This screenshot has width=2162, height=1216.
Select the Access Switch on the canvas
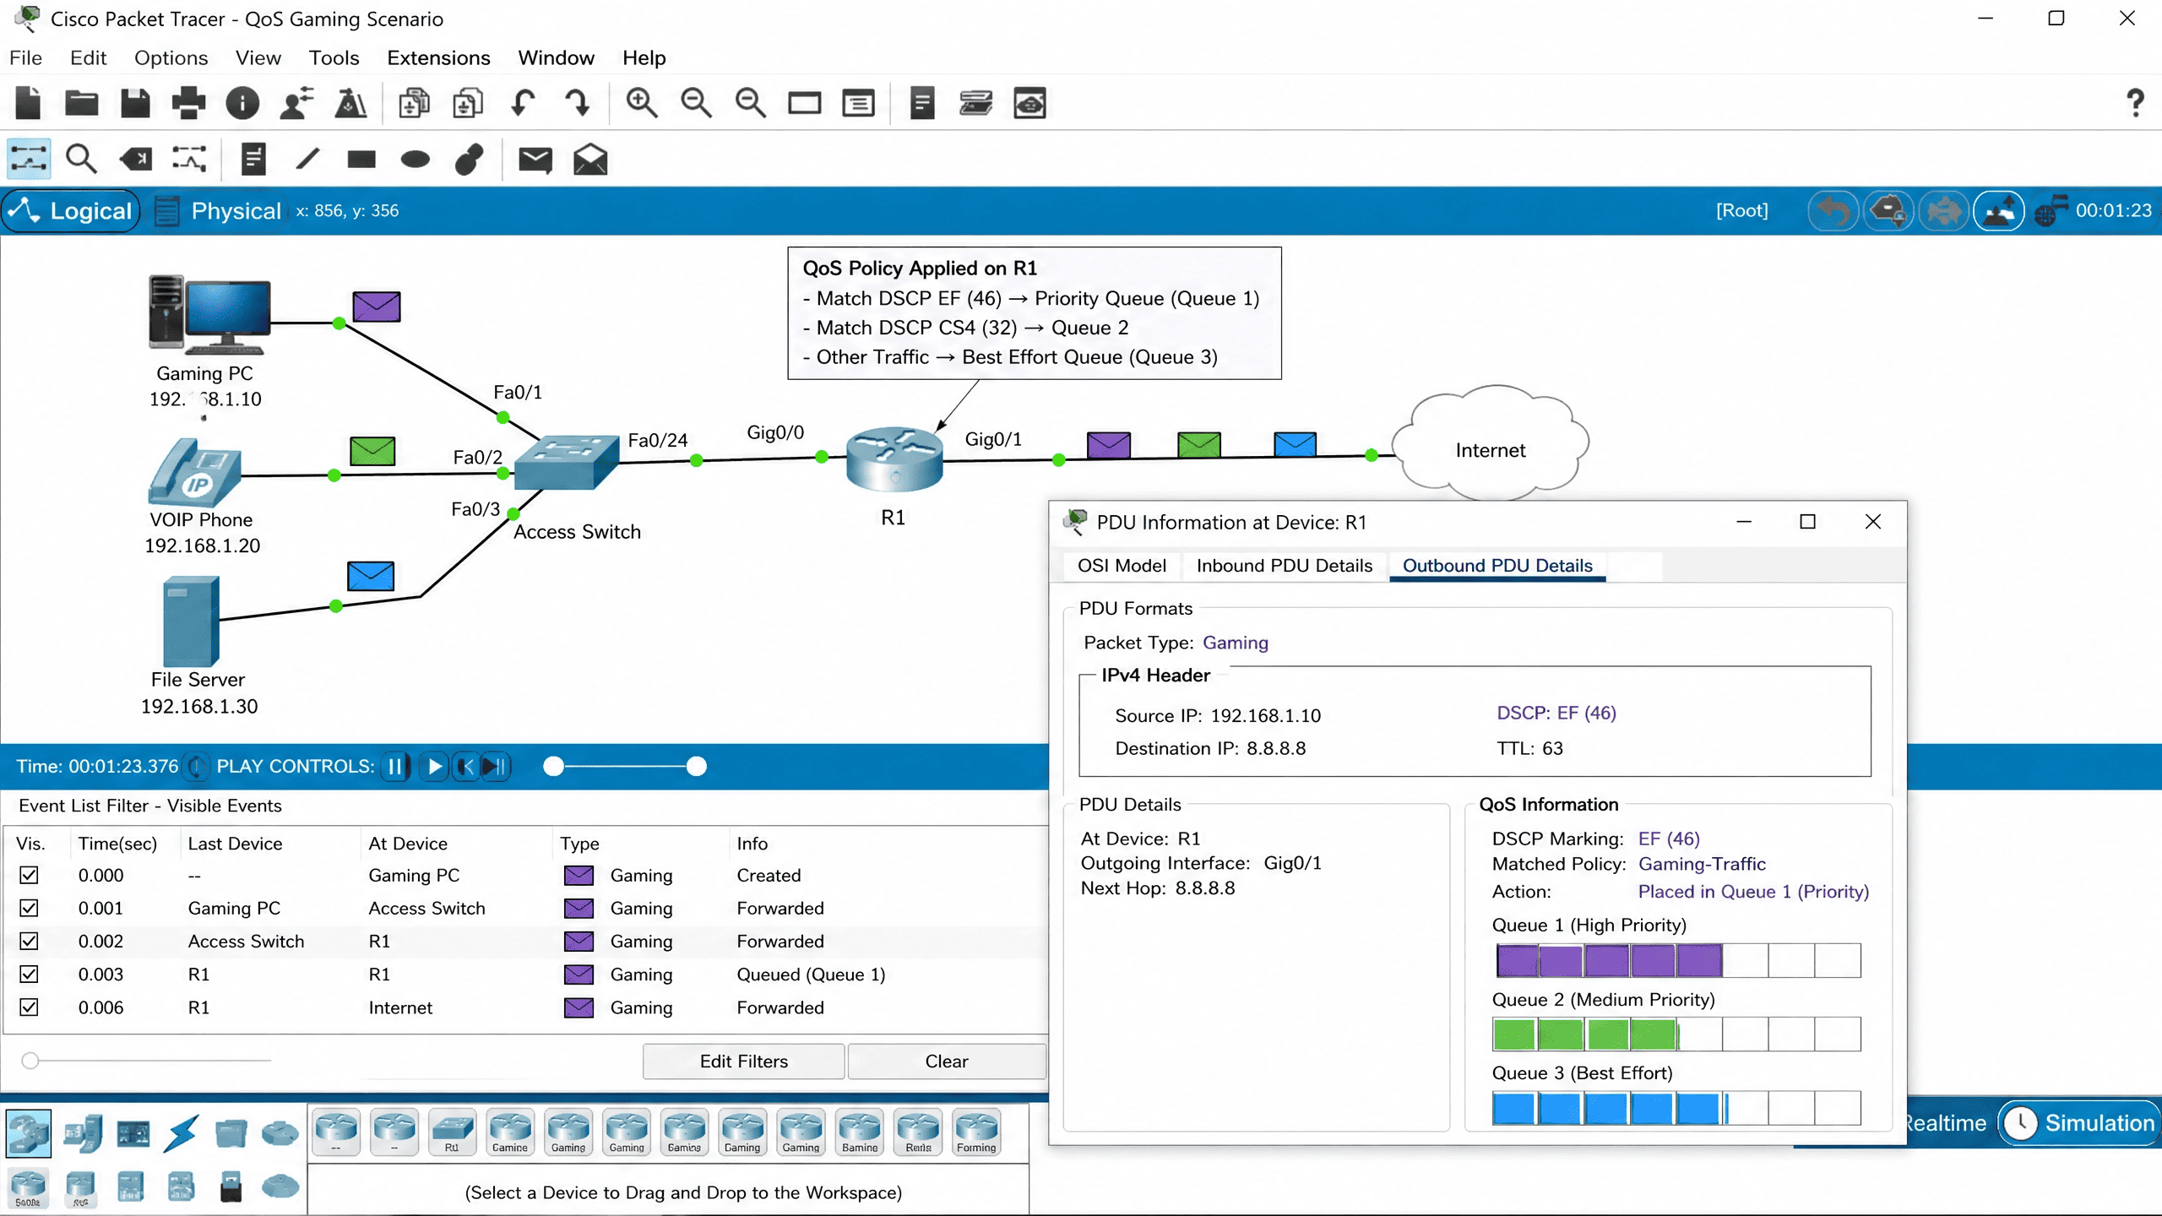pyautogui.click(x=566, y=462)
